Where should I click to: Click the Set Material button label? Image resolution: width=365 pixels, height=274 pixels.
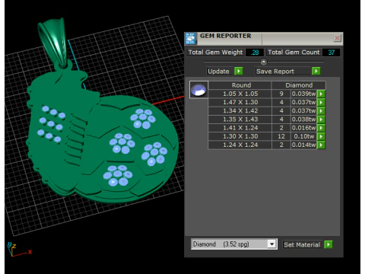tap(302, 244)
